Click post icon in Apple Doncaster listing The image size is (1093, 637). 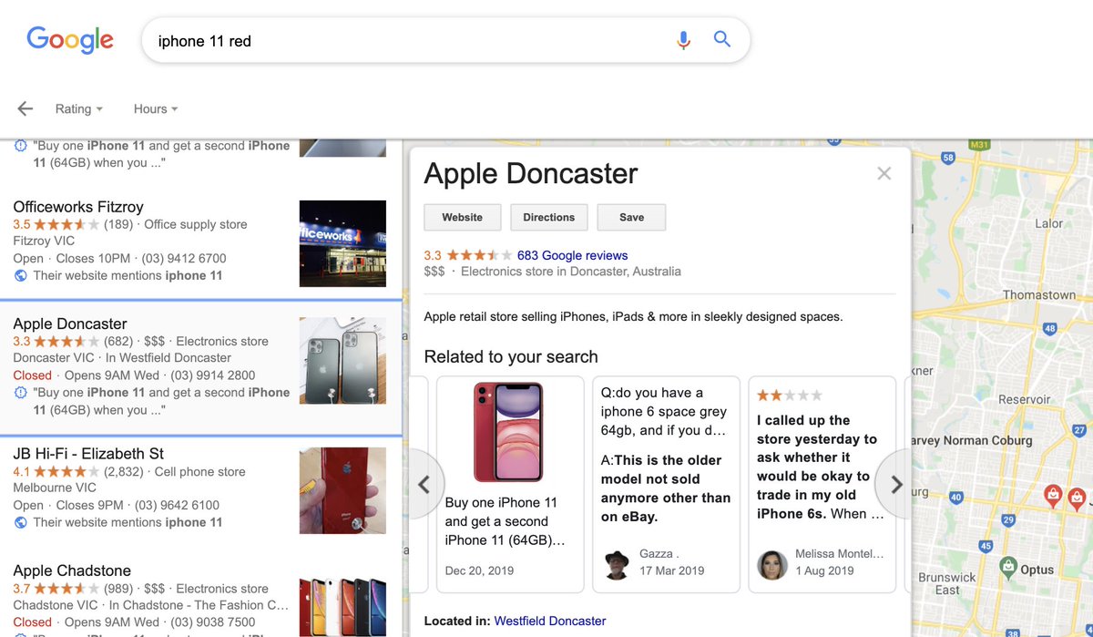[x=21, y=393]
